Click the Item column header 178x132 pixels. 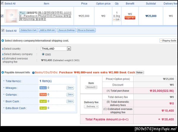pyautogui.click(x=47, y=4)
